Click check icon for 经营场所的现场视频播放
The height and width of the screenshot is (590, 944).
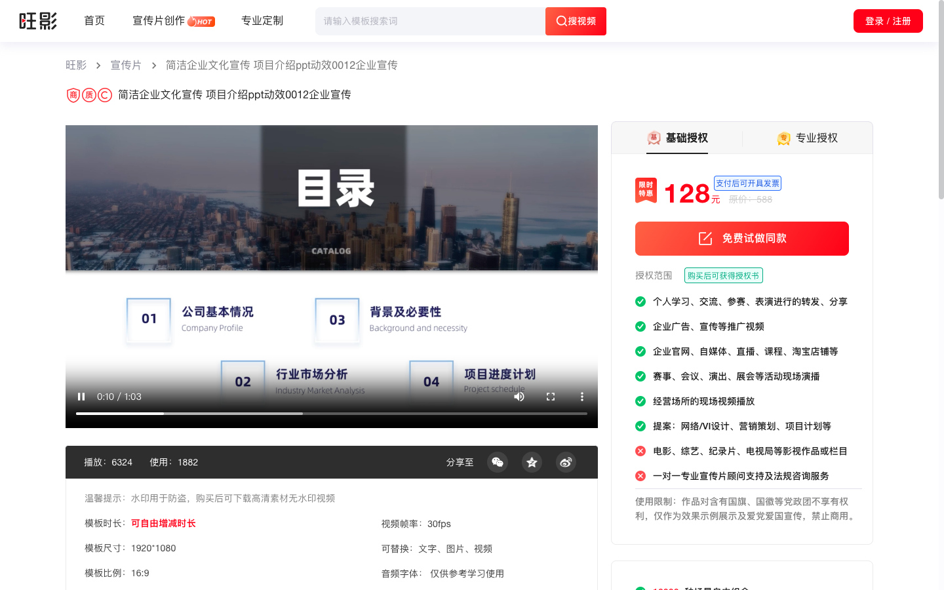click(x=640, y=401)
